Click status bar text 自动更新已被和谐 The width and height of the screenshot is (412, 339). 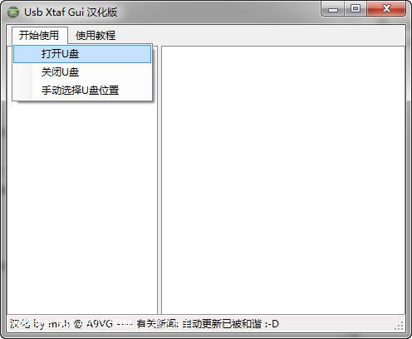(222, 324)
